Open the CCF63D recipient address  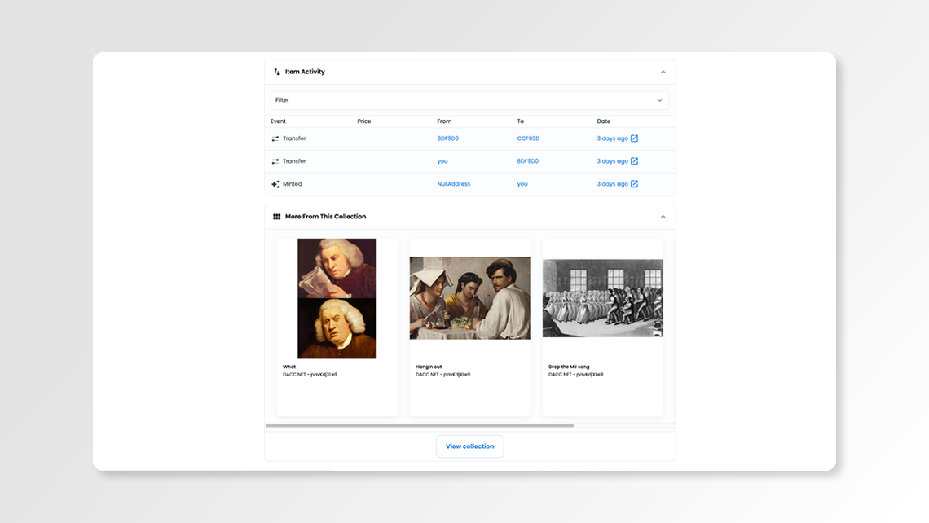click(529, 138)
